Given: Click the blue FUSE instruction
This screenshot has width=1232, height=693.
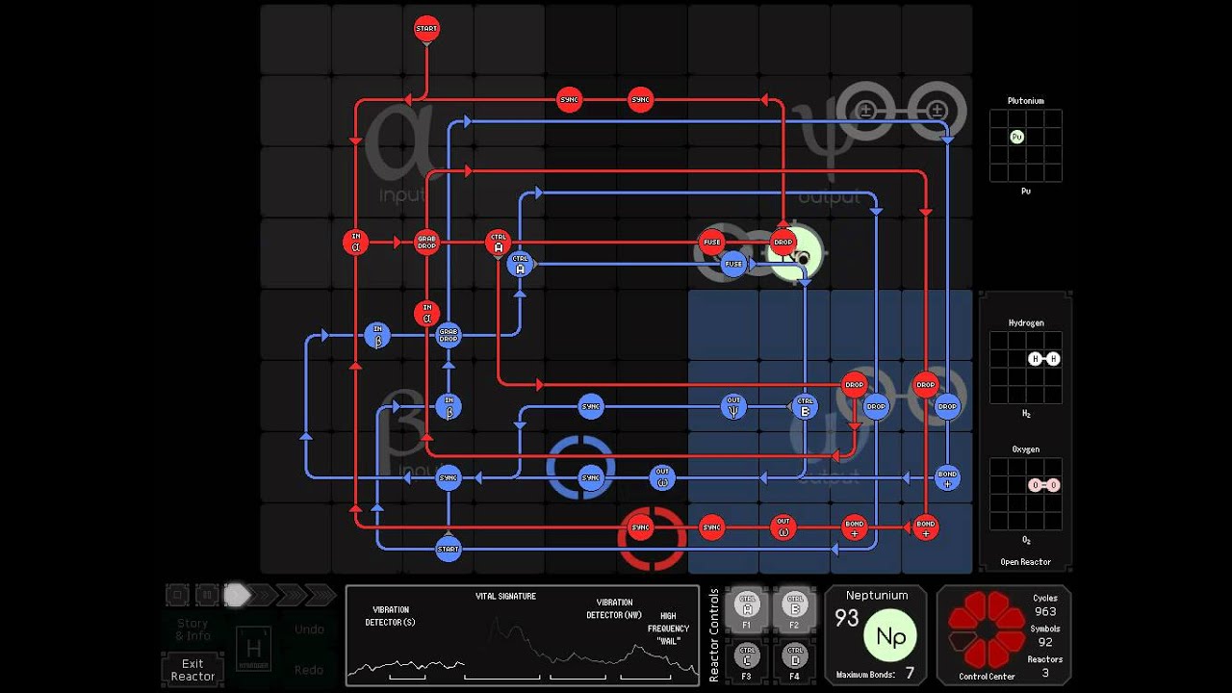Looking at the screenshot, I should [733, 264].
